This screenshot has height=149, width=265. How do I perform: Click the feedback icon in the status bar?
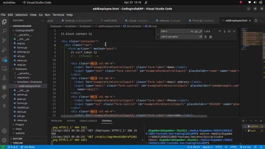pyautogui.click(x=255, y=147)
